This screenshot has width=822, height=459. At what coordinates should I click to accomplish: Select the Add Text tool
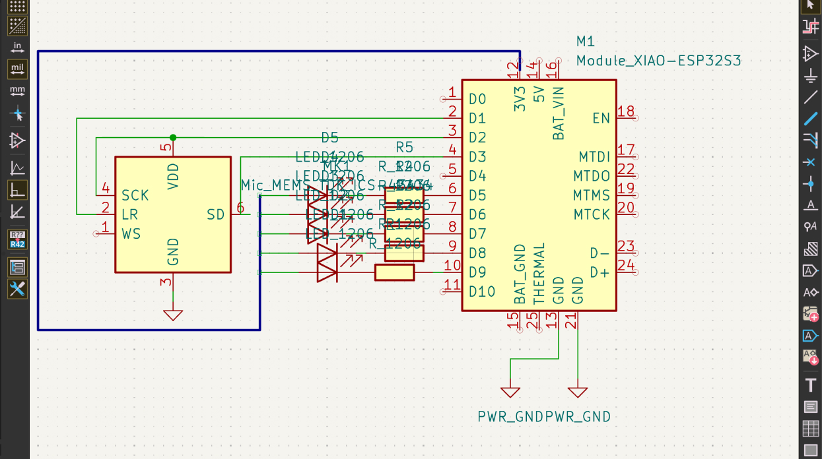[811, 385]
